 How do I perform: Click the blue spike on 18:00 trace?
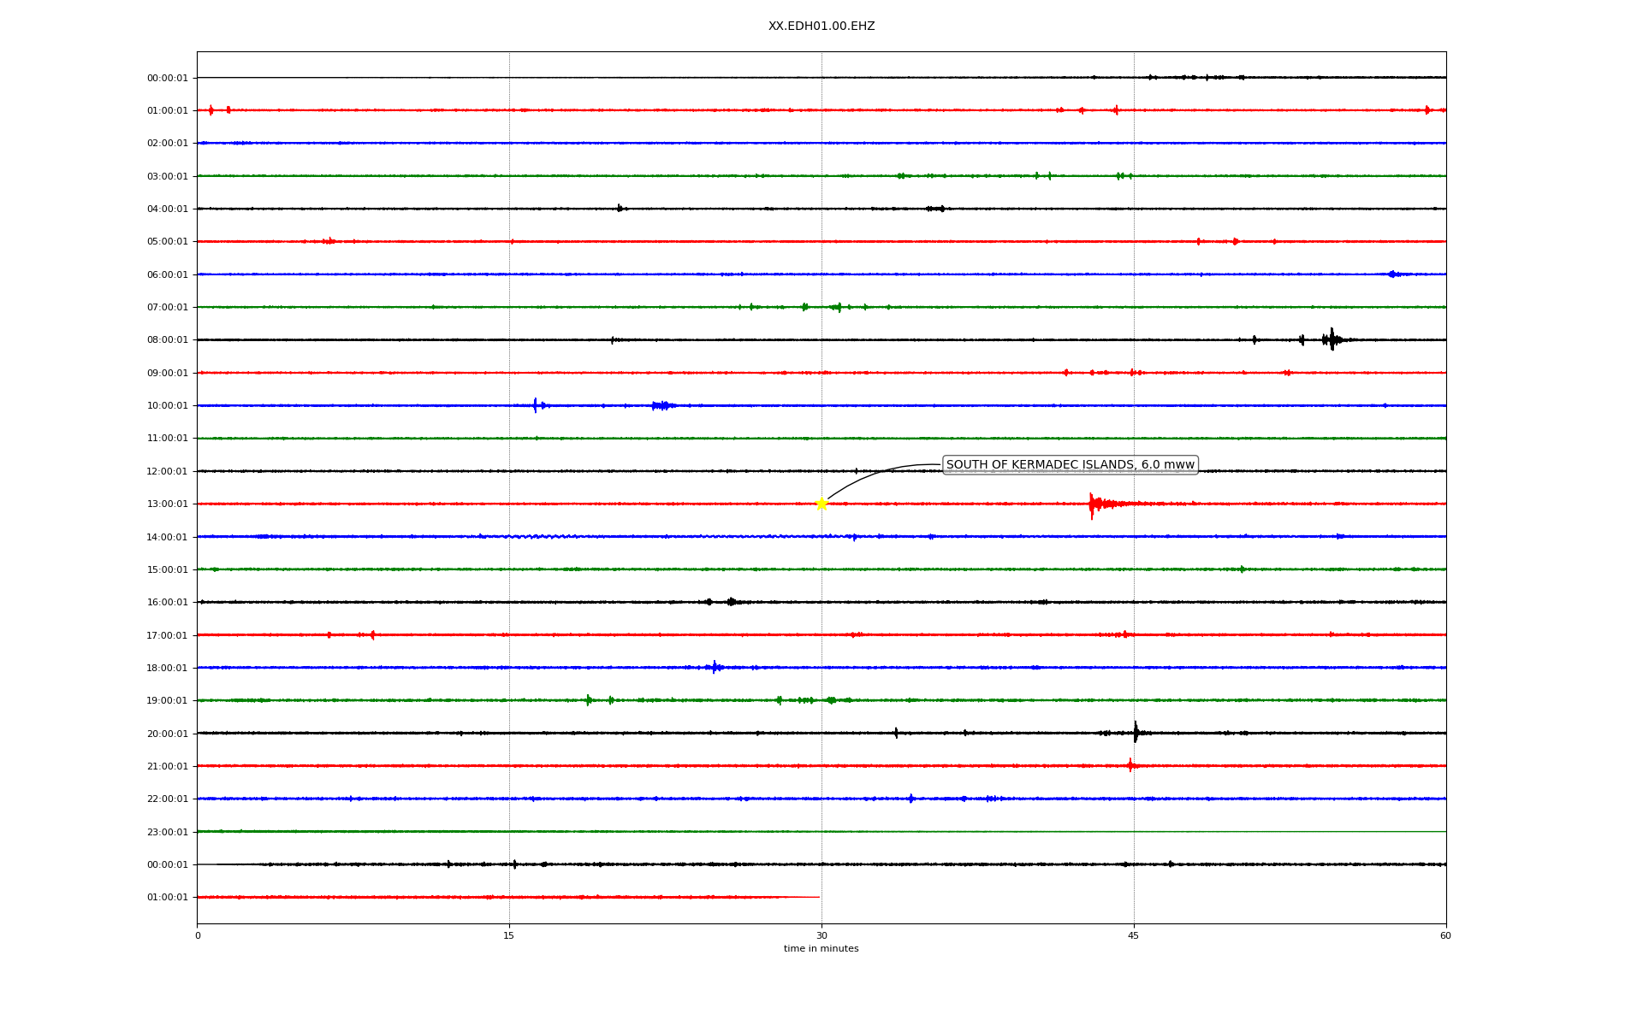pos(715,667)
